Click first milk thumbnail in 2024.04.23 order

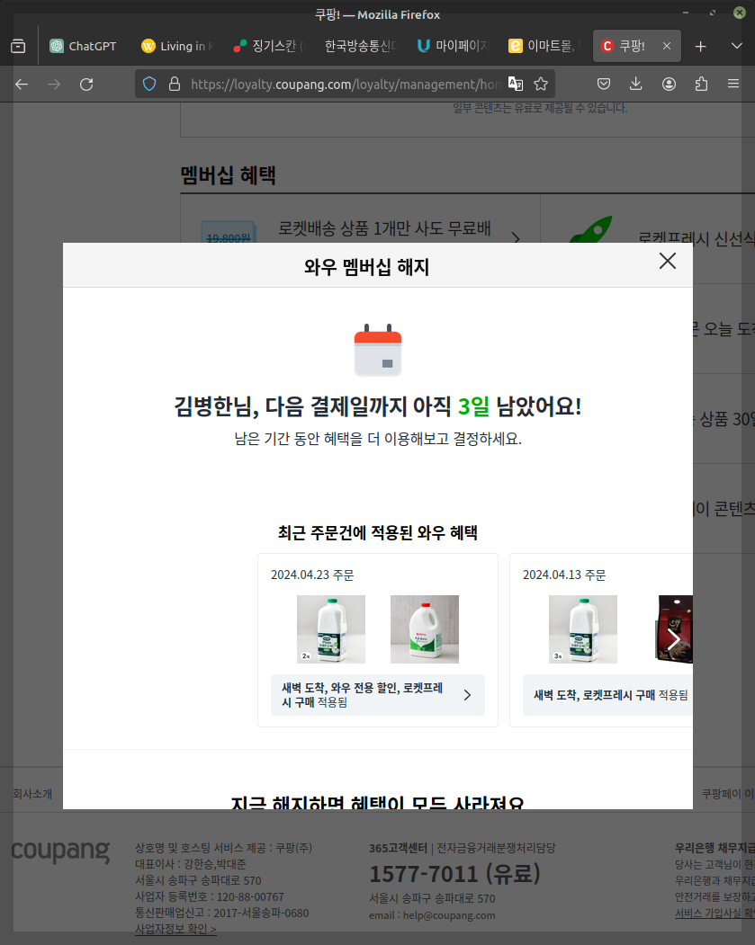[331, 629]
